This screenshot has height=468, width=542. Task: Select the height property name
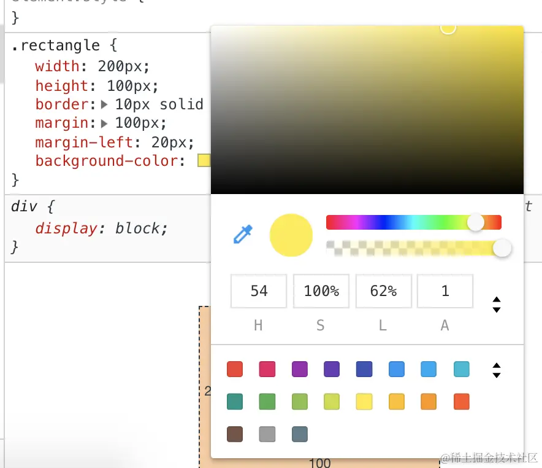tap(61, 85)
